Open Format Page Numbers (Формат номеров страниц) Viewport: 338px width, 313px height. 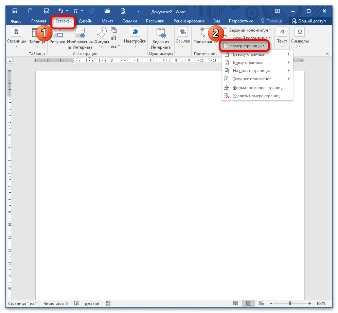pyautogui.click(x=257, y=88)
